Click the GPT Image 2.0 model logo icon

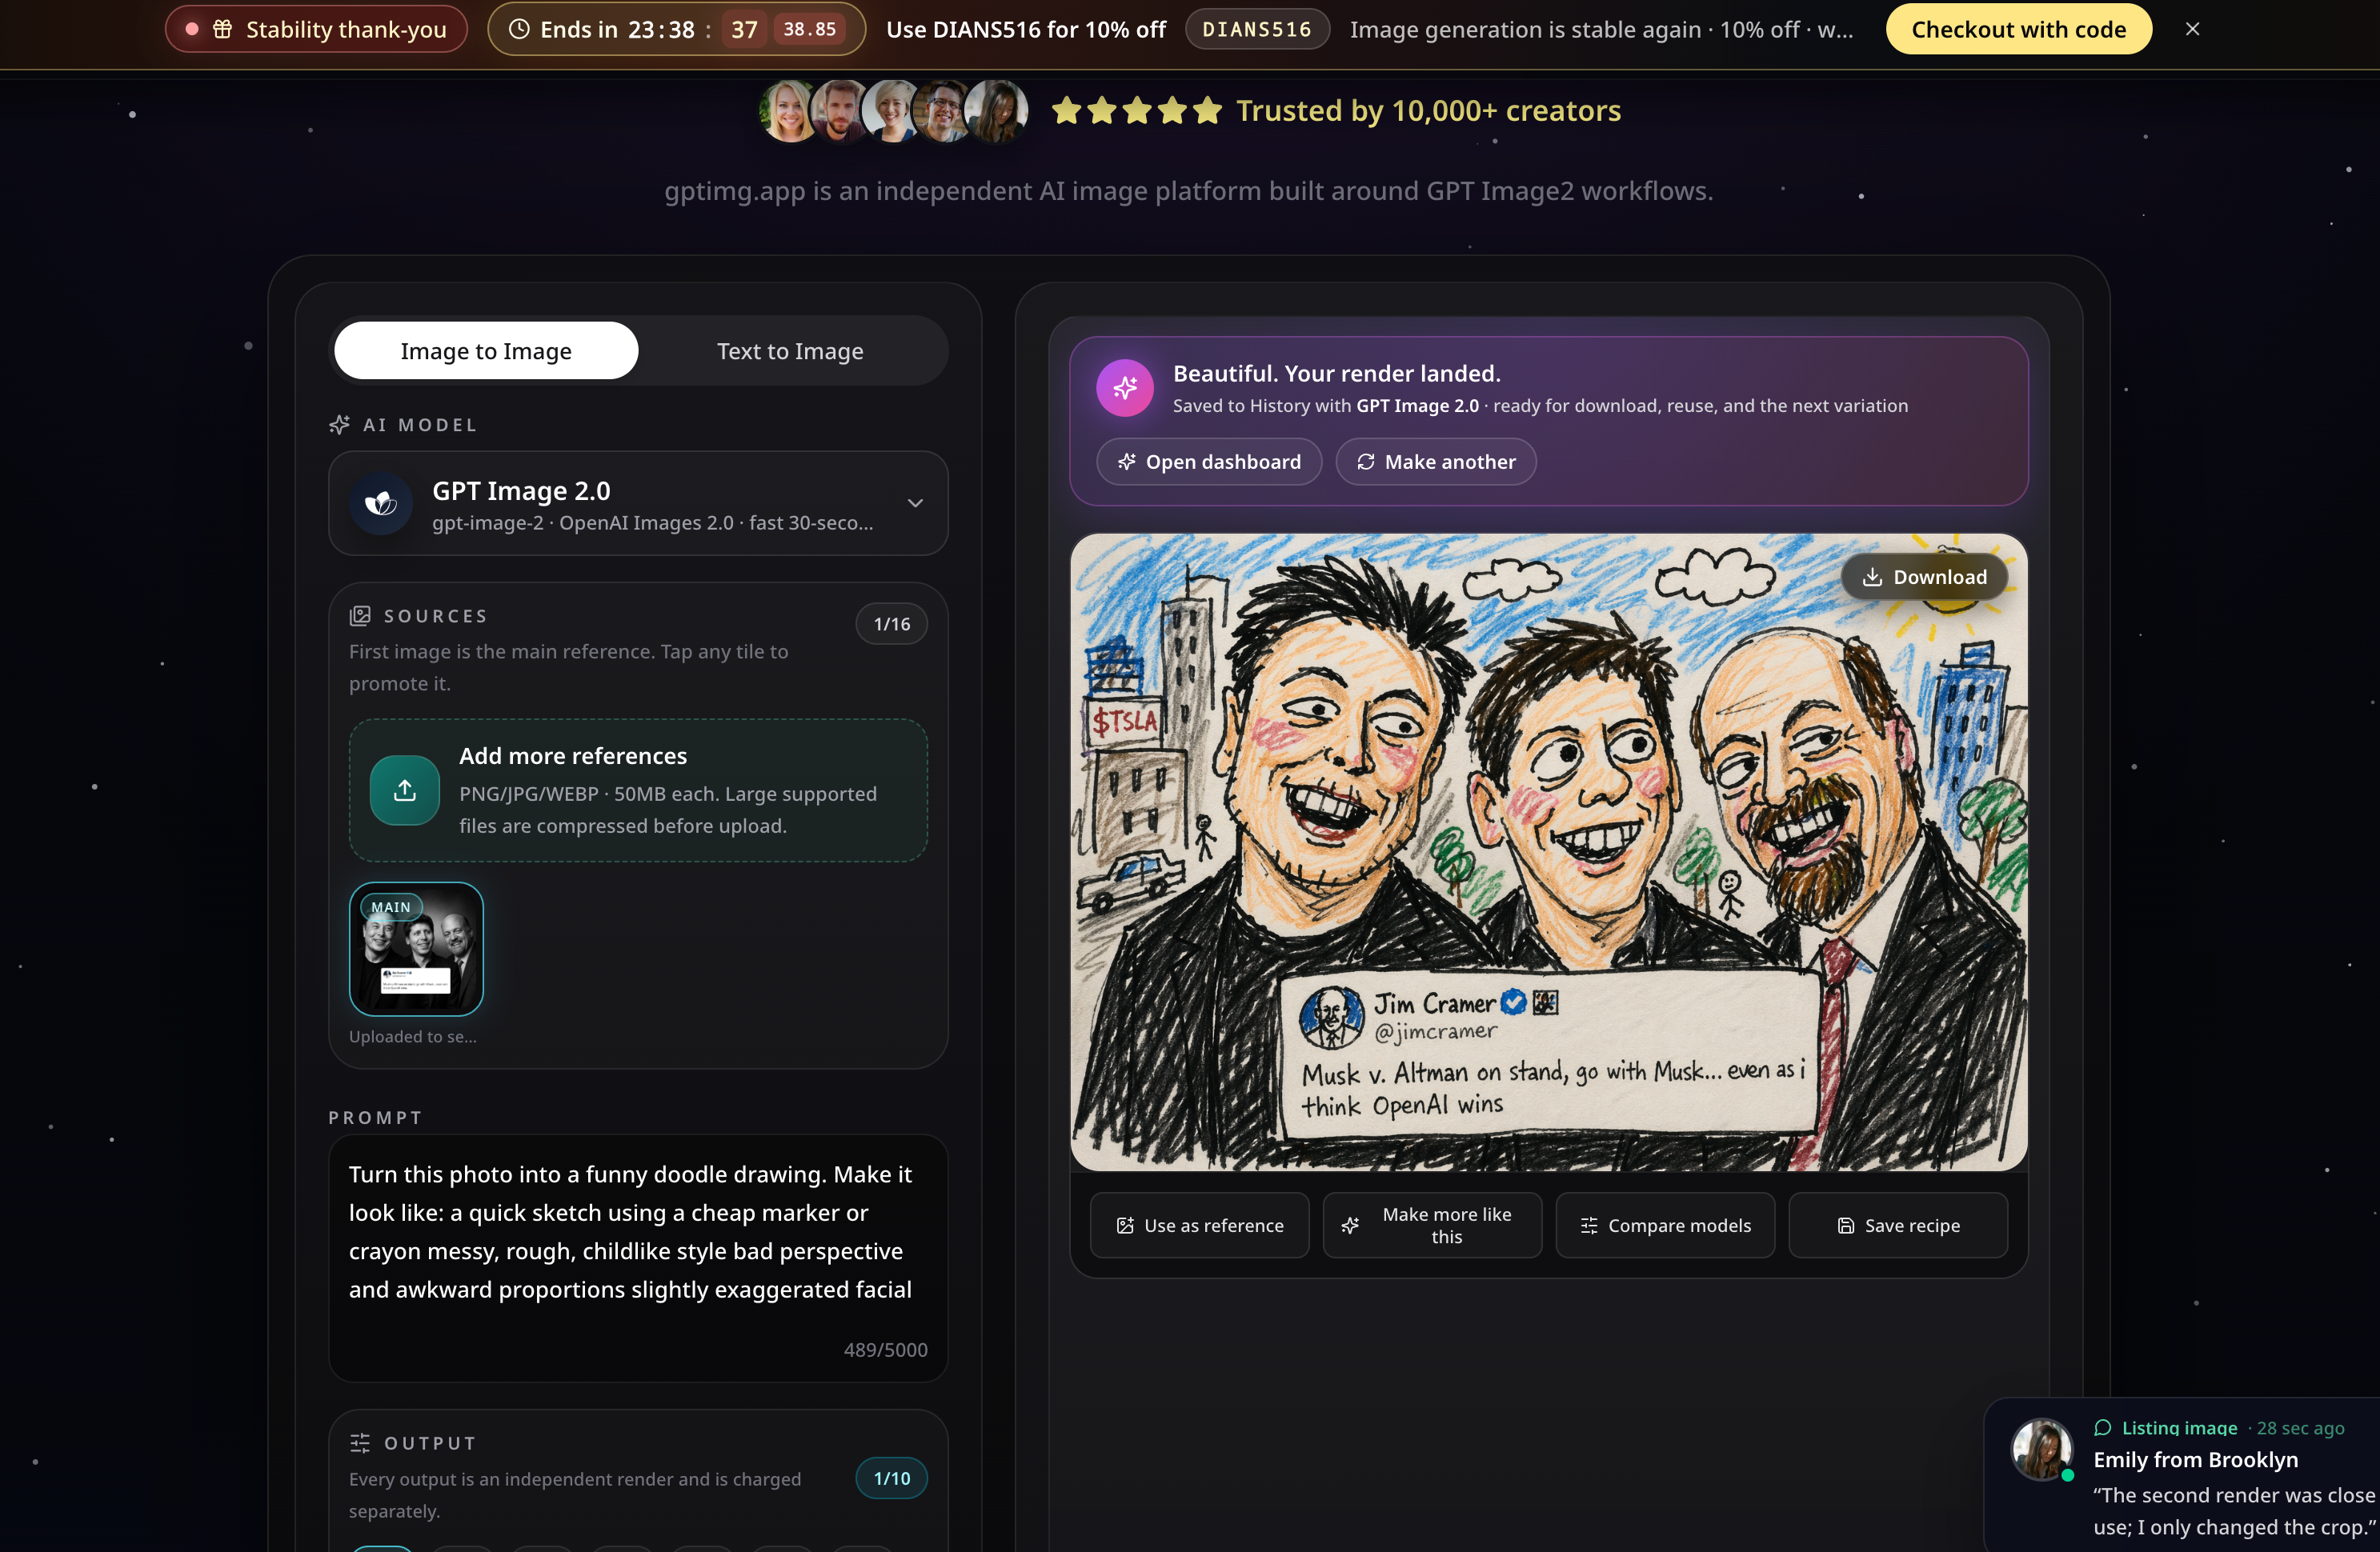381,502
